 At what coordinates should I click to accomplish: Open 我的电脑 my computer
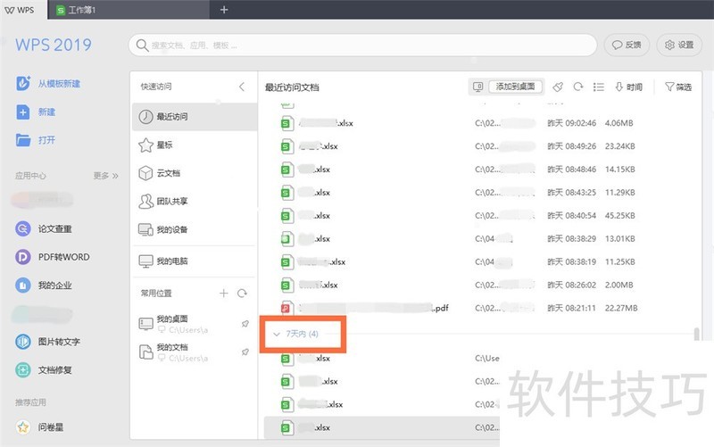pyautogui.click(x=195, y=261)
